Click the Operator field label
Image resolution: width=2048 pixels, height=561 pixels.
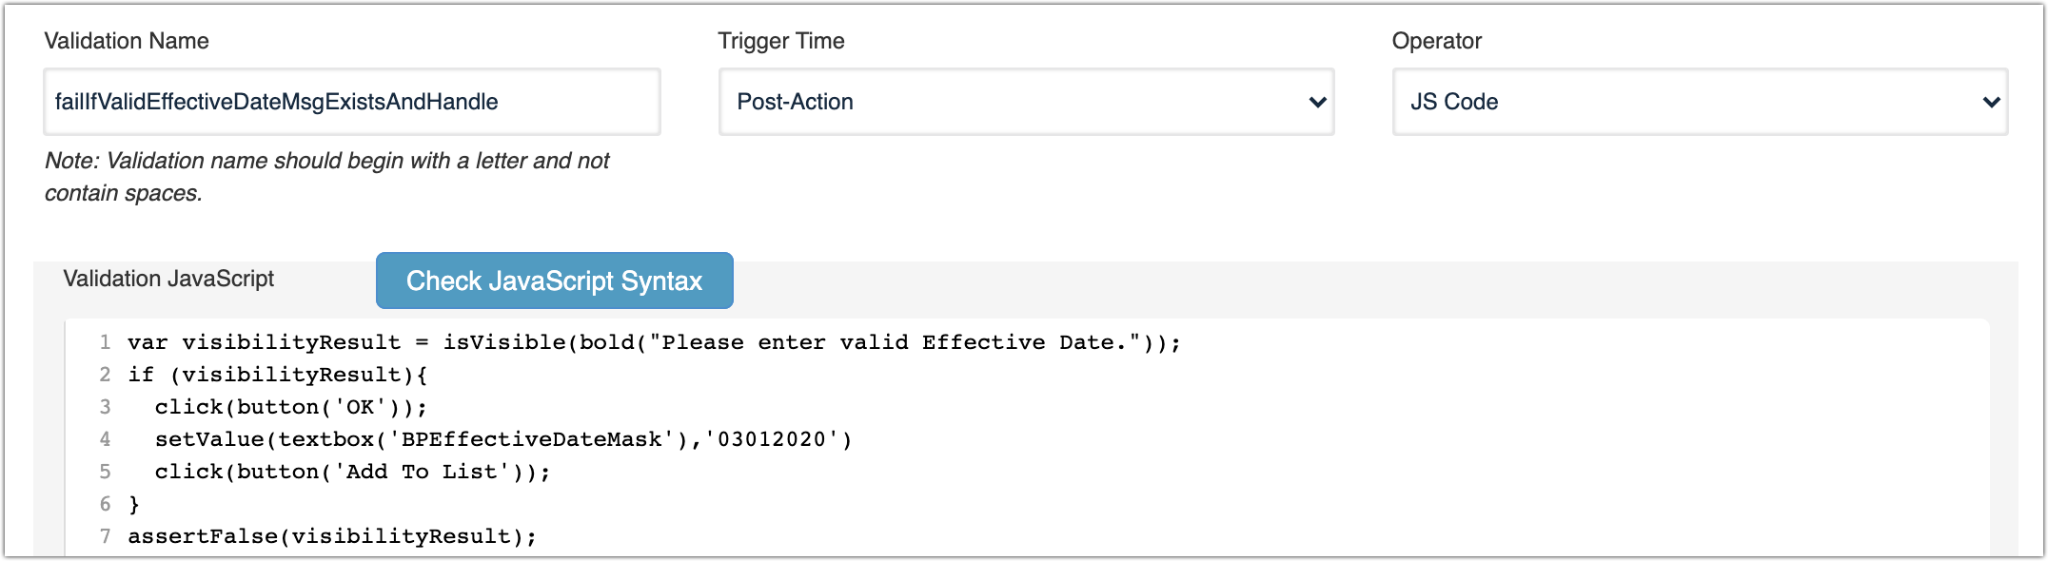coord(1435,41)
